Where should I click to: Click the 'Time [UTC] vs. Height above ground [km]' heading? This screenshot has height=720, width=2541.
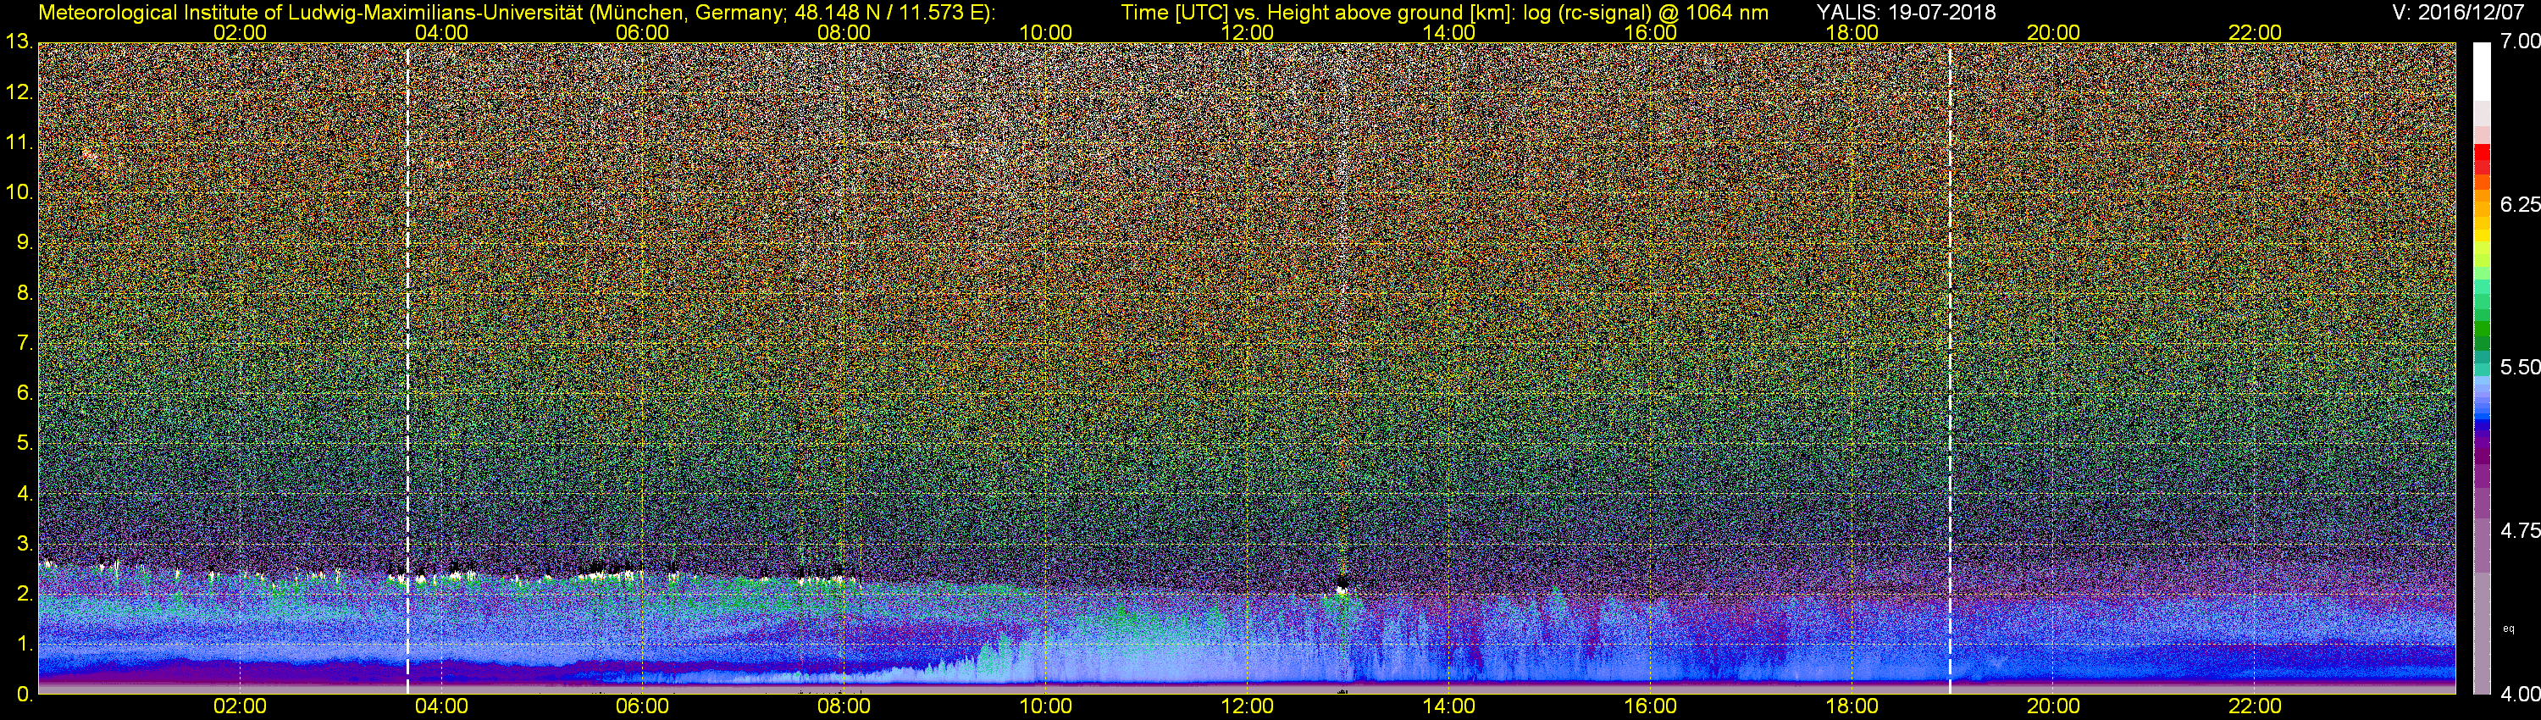[1317, 12]
